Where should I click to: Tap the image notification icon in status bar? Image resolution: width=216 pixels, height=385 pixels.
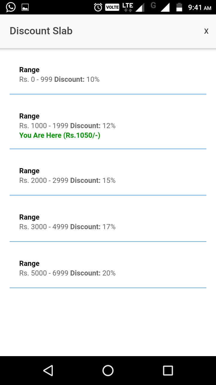[25, 7]
